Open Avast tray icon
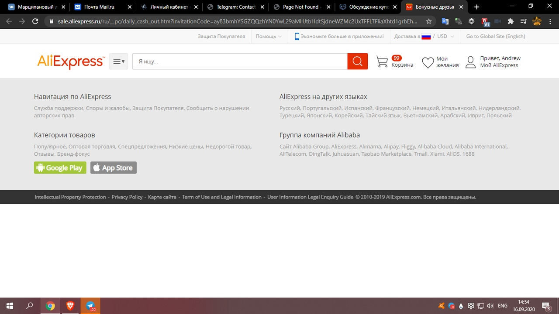This screenshot has width=559, height=314. coord(442,306)
